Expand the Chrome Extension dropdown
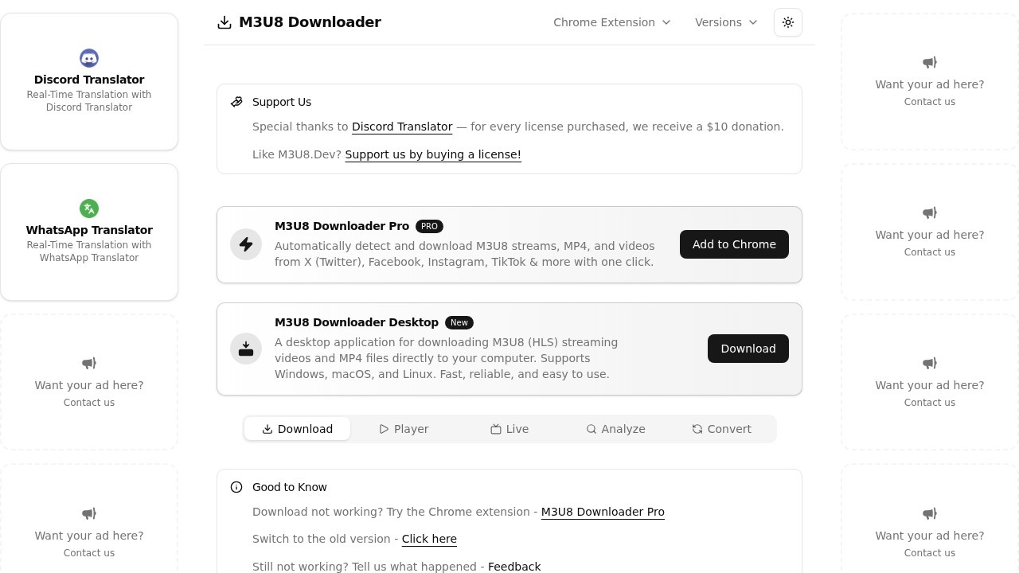This screenshot has height=573, width=1019. click(x=611, y=22)
